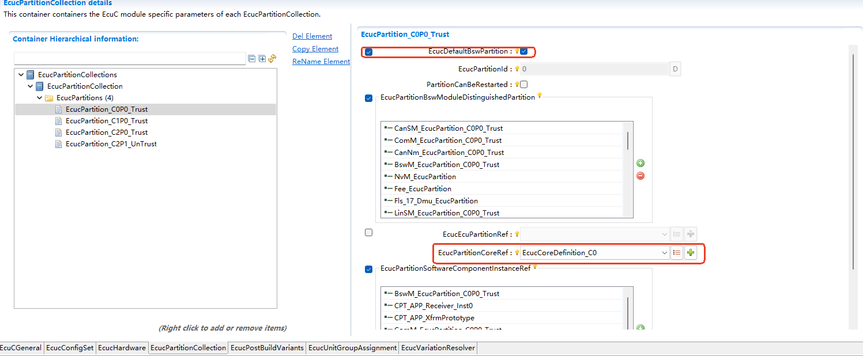Click the expand-all icon above the tree
The image size is (863, 356).
262,59
